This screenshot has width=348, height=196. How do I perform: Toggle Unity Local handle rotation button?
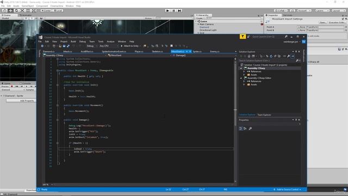58,11
